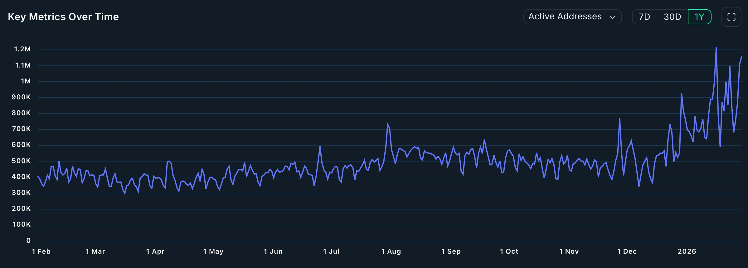The height and width of the screenshot is (268, 748).
Task: Click the 1 Dec x-axis label
Action: tap(627, 252)
